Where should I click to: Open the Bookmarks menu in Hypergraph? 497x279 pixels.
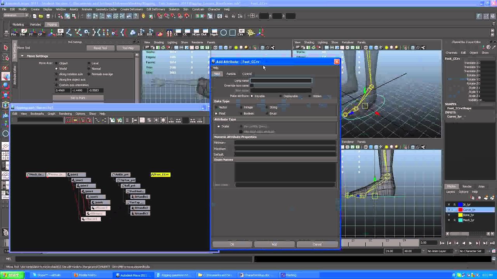[37, 114]
